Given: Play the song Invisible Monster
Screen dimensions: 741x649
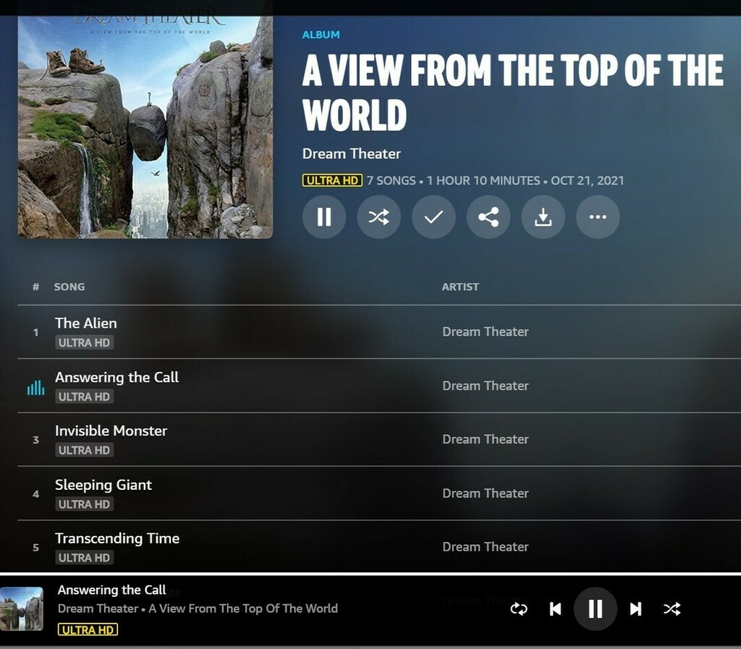Looking at the screenshot, I should [x=111, y=430].
